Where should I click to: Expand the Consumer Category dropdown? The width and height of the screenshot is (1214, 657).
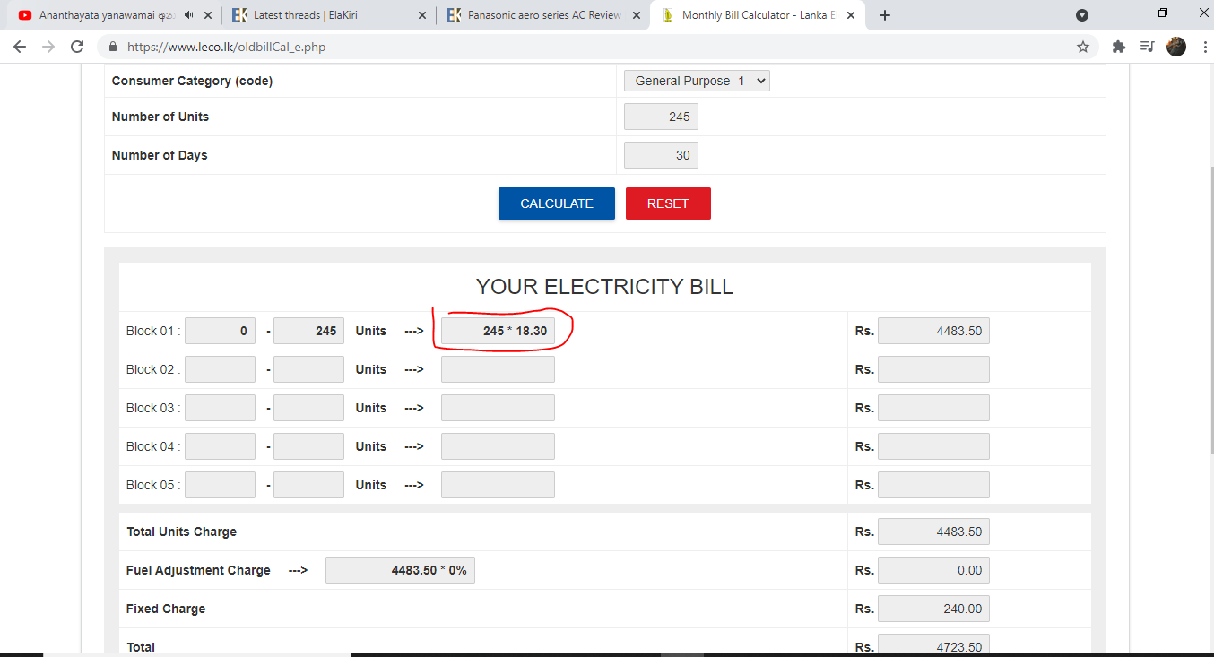(697, 81)
